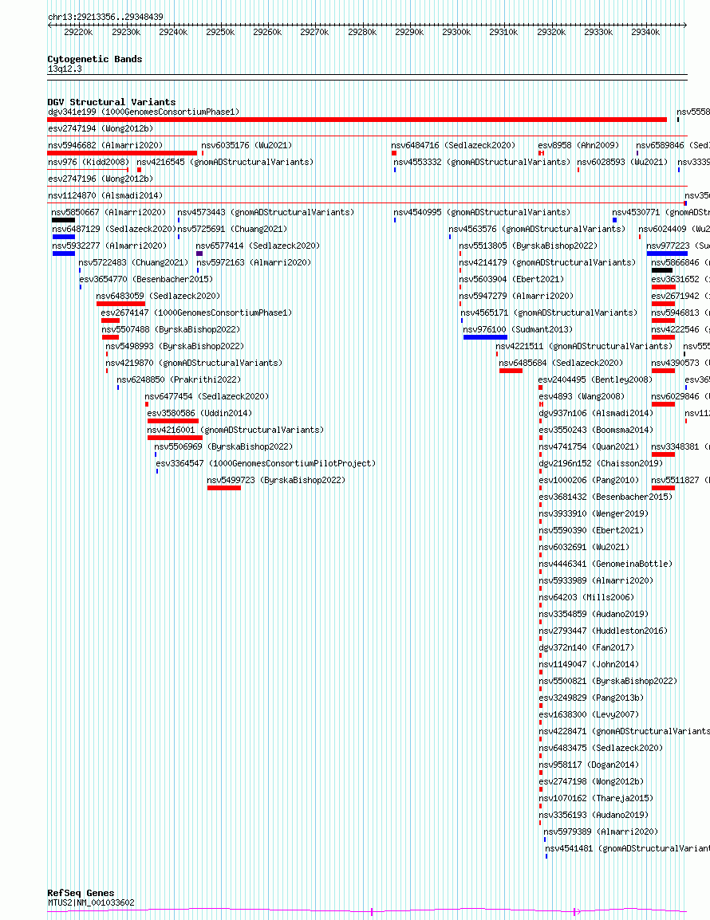Select nsv2793447 (Huddleston2016) variant label
This screenshot has height=920, width=710.
pyautogui.click(x=603, y=631)
